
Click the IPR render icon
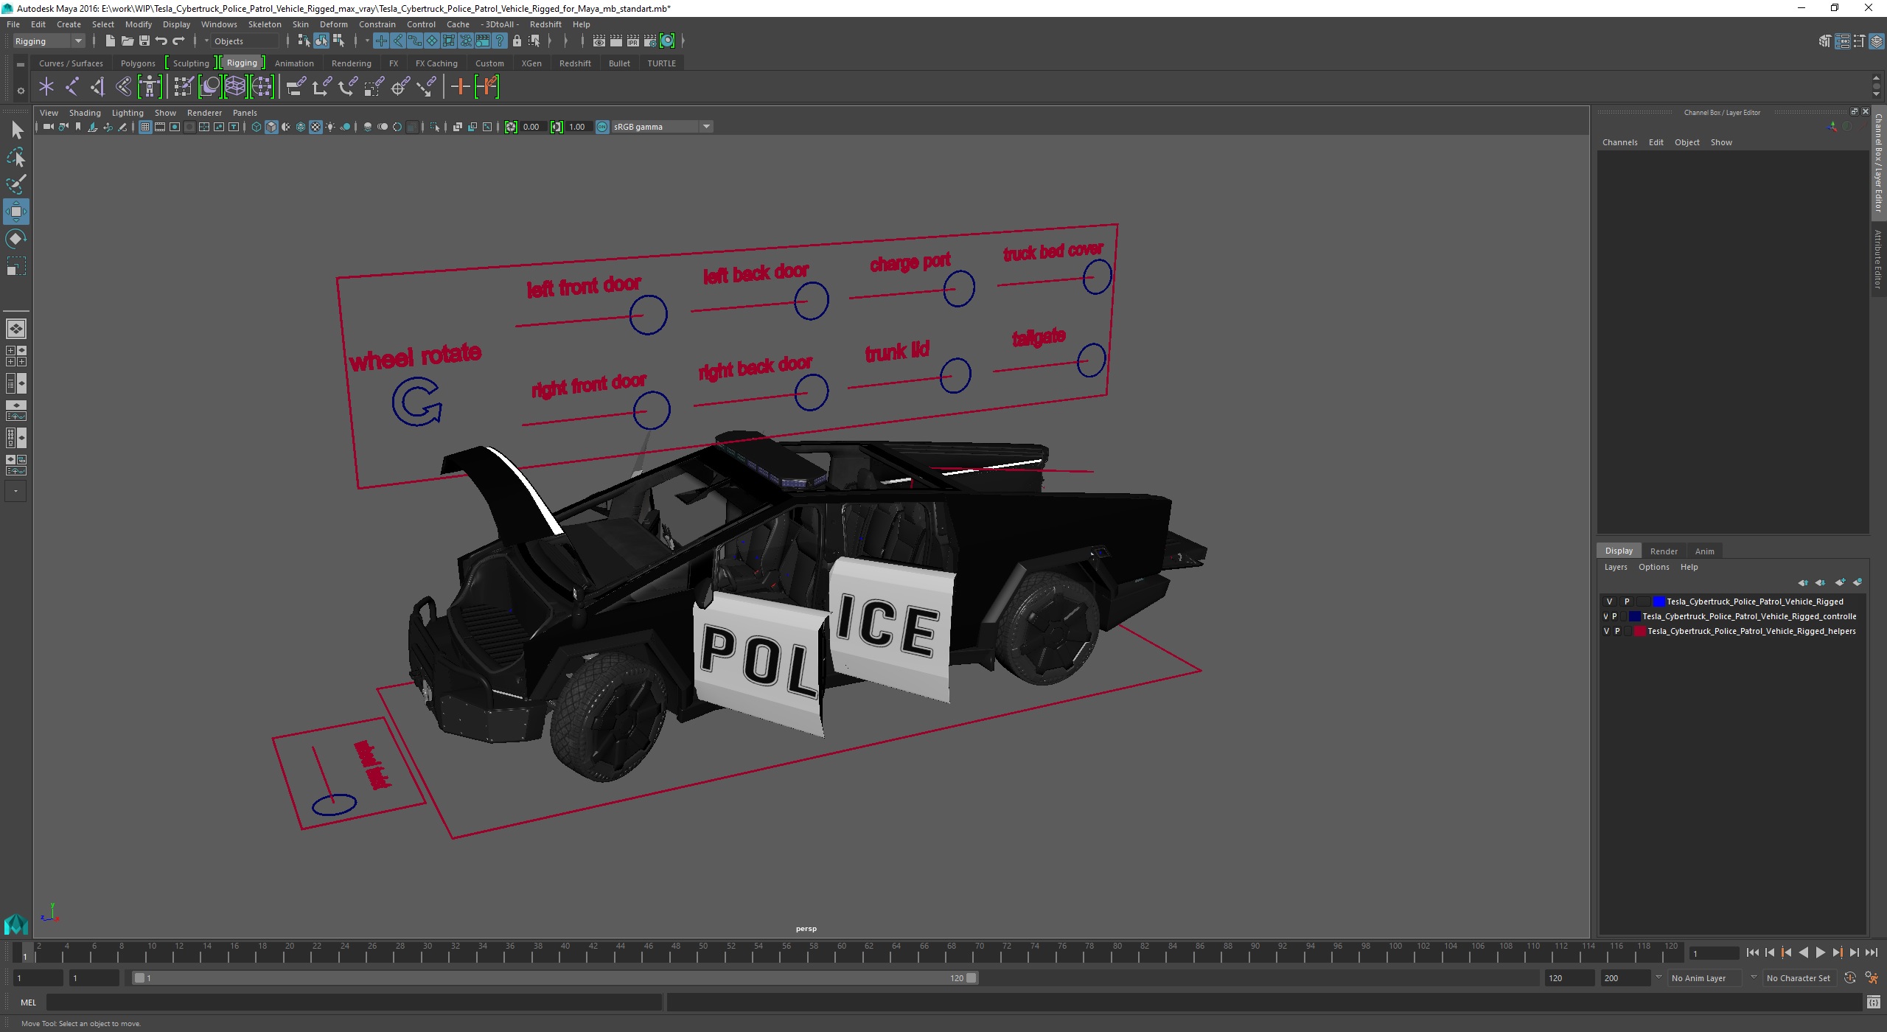(x=633, y=41)
